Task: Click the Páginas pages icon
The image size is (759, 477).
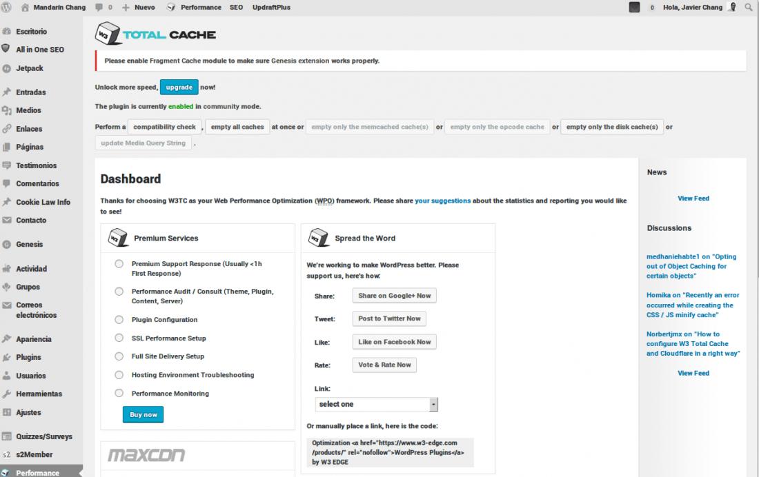Action: coord(7,147)
